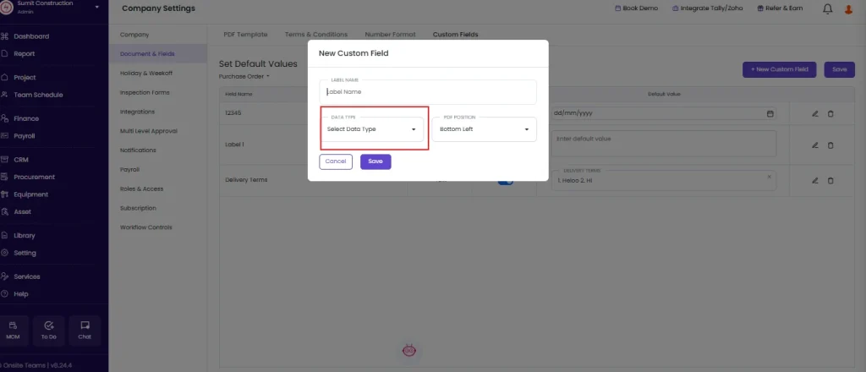Switch to the PDF Template tab

[x=245, y=34]
